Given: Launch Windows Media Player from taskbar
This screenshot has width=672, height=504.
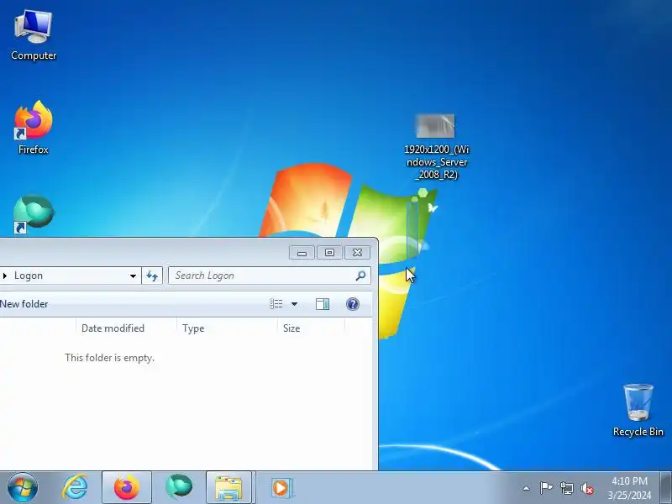Looking at the screenshot, I should pyautogui.click(x=281, y=488).
